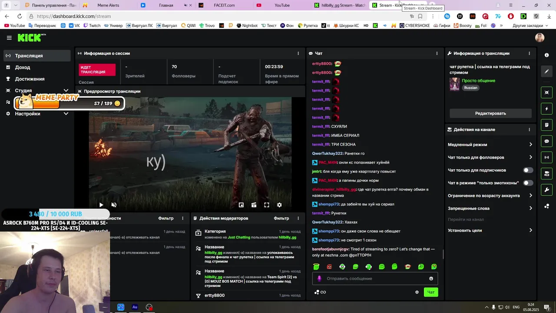The width and height of the screenshot is (556, 313).
Task: Expand Запрещенные слова option
Action: [x=490, y=208]
